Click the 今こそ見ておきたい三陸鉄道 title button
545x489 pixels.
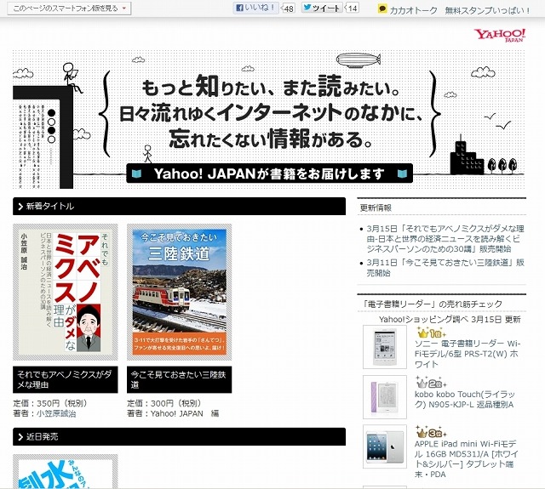pos(180,379)
